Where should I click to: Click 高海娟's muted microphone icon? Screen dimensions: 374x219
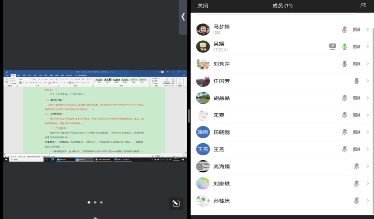356,167
